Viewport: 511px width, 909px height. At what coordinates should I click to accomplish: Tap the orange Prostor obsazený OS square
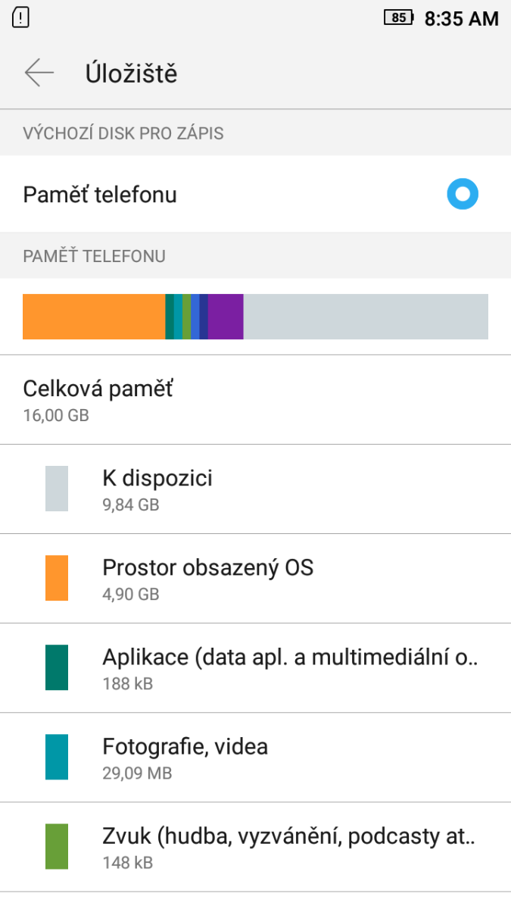[x=57, y=578]
